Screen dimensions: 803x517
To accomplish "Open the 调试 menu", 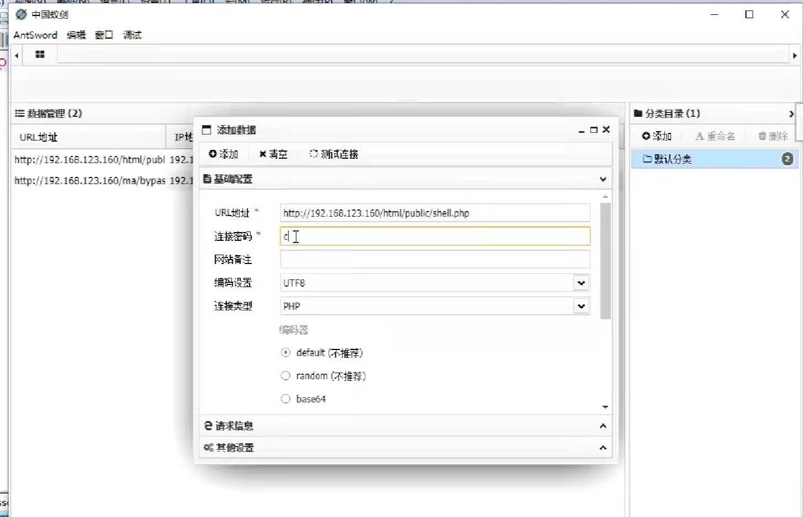I will [132, 35].
